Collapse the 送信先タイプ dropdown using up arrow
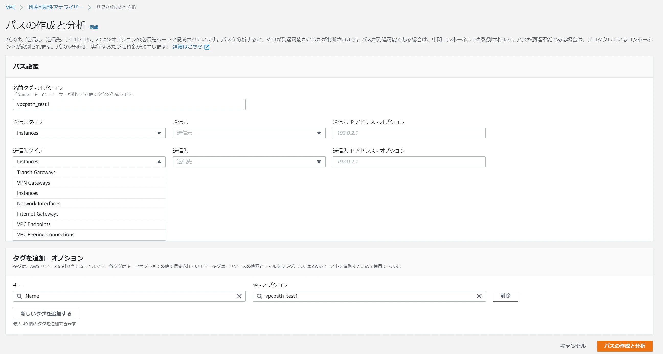The image size is (663, 354). coord(159,162)
